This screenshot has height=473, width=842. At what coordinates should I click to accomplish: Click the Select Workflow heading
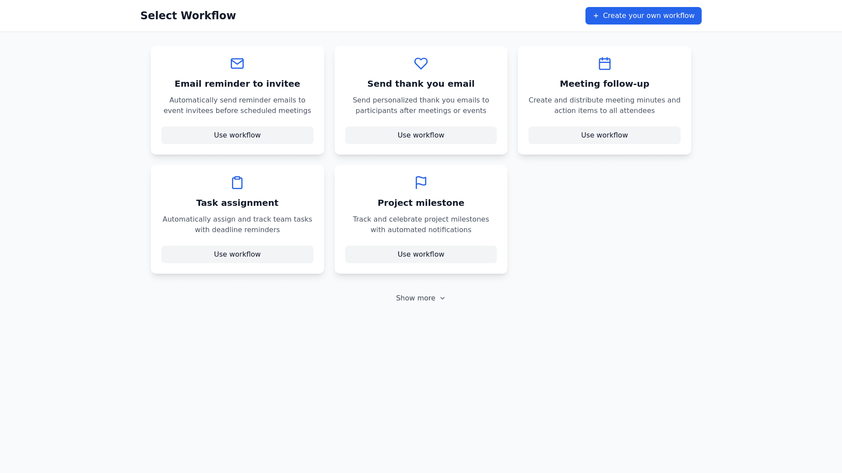tap(188, 15)
